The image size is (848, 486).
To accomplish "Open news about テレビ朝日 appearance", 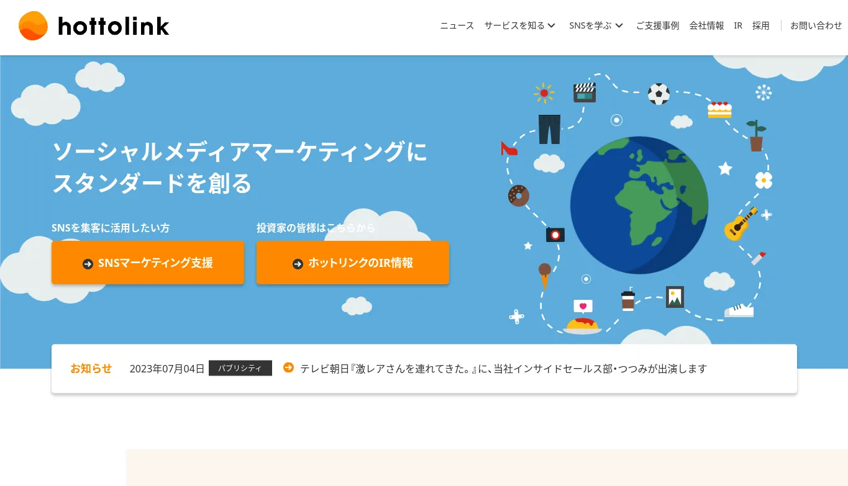I will click(503, 369).
